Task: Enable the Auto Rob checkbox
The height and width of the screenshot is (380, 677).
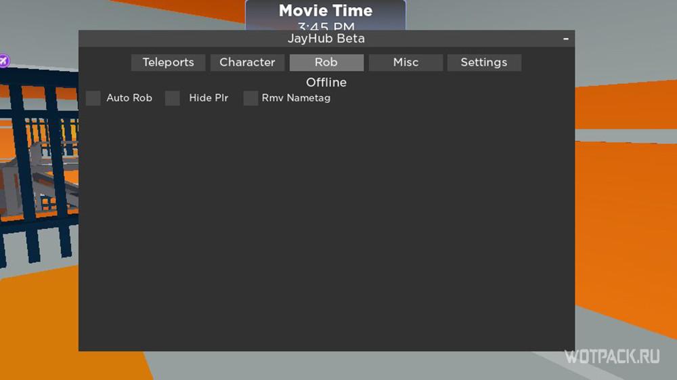Action: (x=93, y=98)
